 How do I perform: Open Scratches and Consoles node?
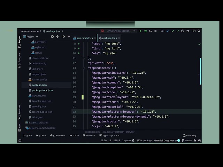40,128
